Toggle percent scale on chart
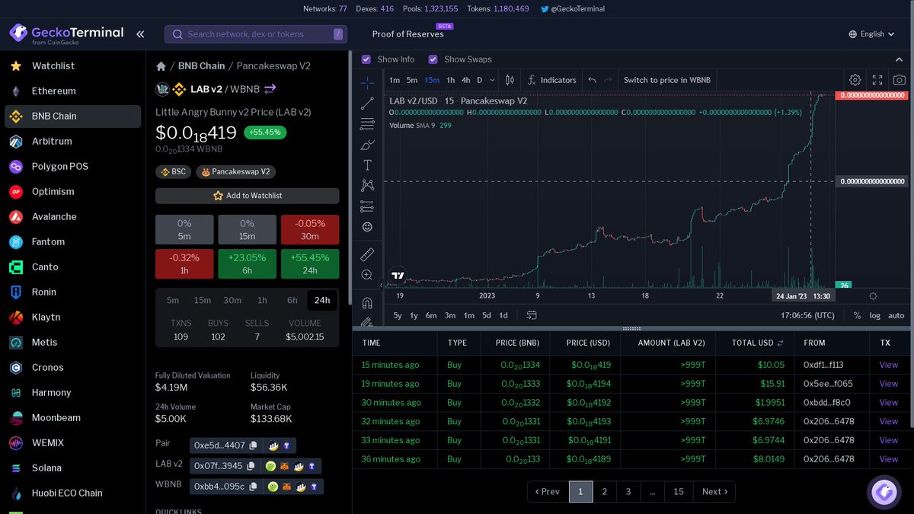Viewport: 914px width, 514px height. click(x=857, y=315)
